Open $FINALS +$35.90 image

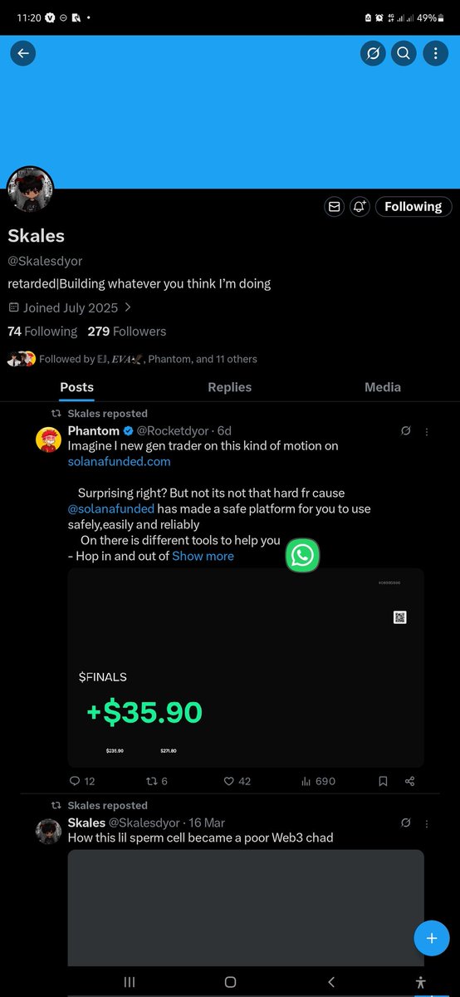(246, 668)
